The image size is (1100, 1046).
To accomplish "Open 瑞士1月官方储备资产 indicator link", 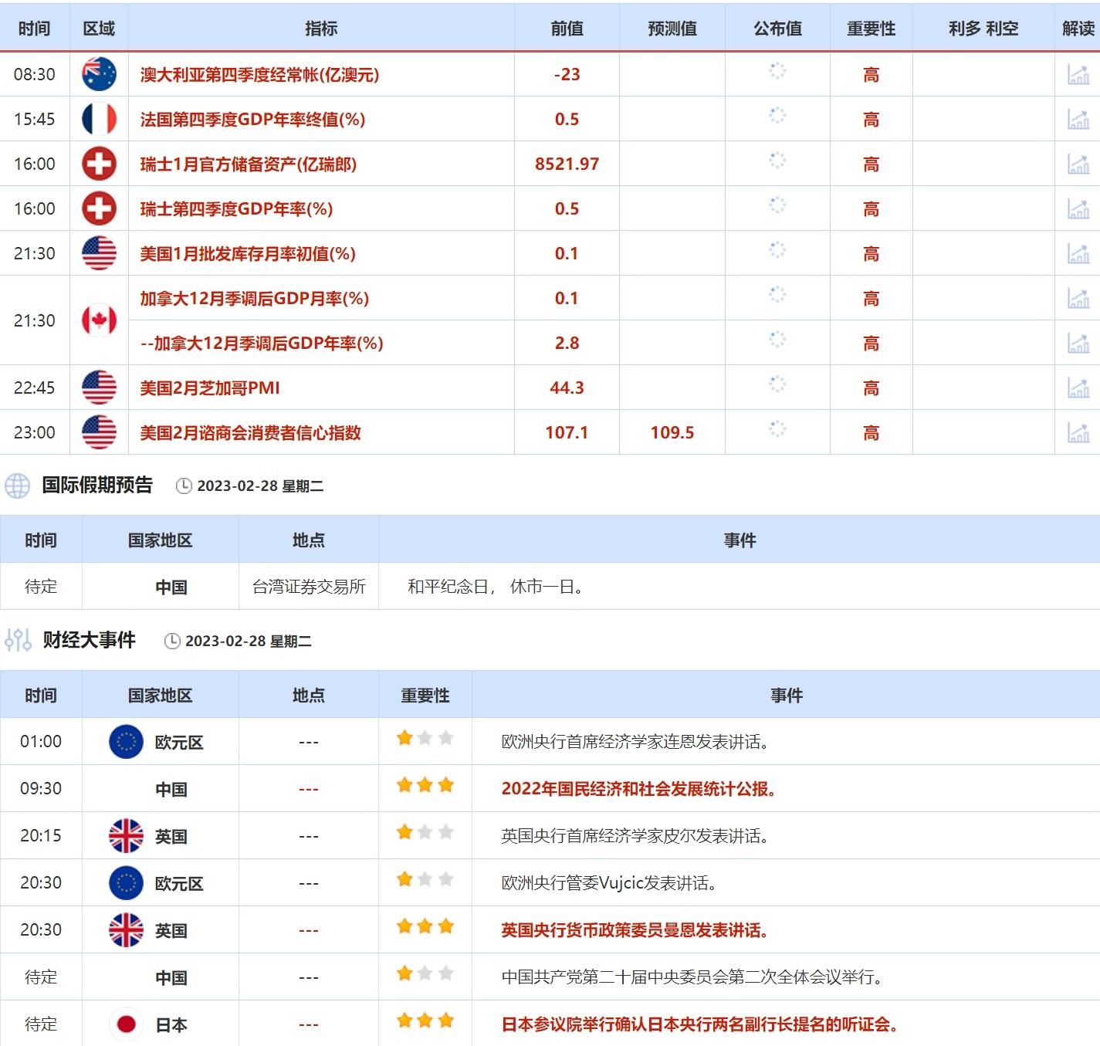I will pyautogui.click(x=248, y=164).
